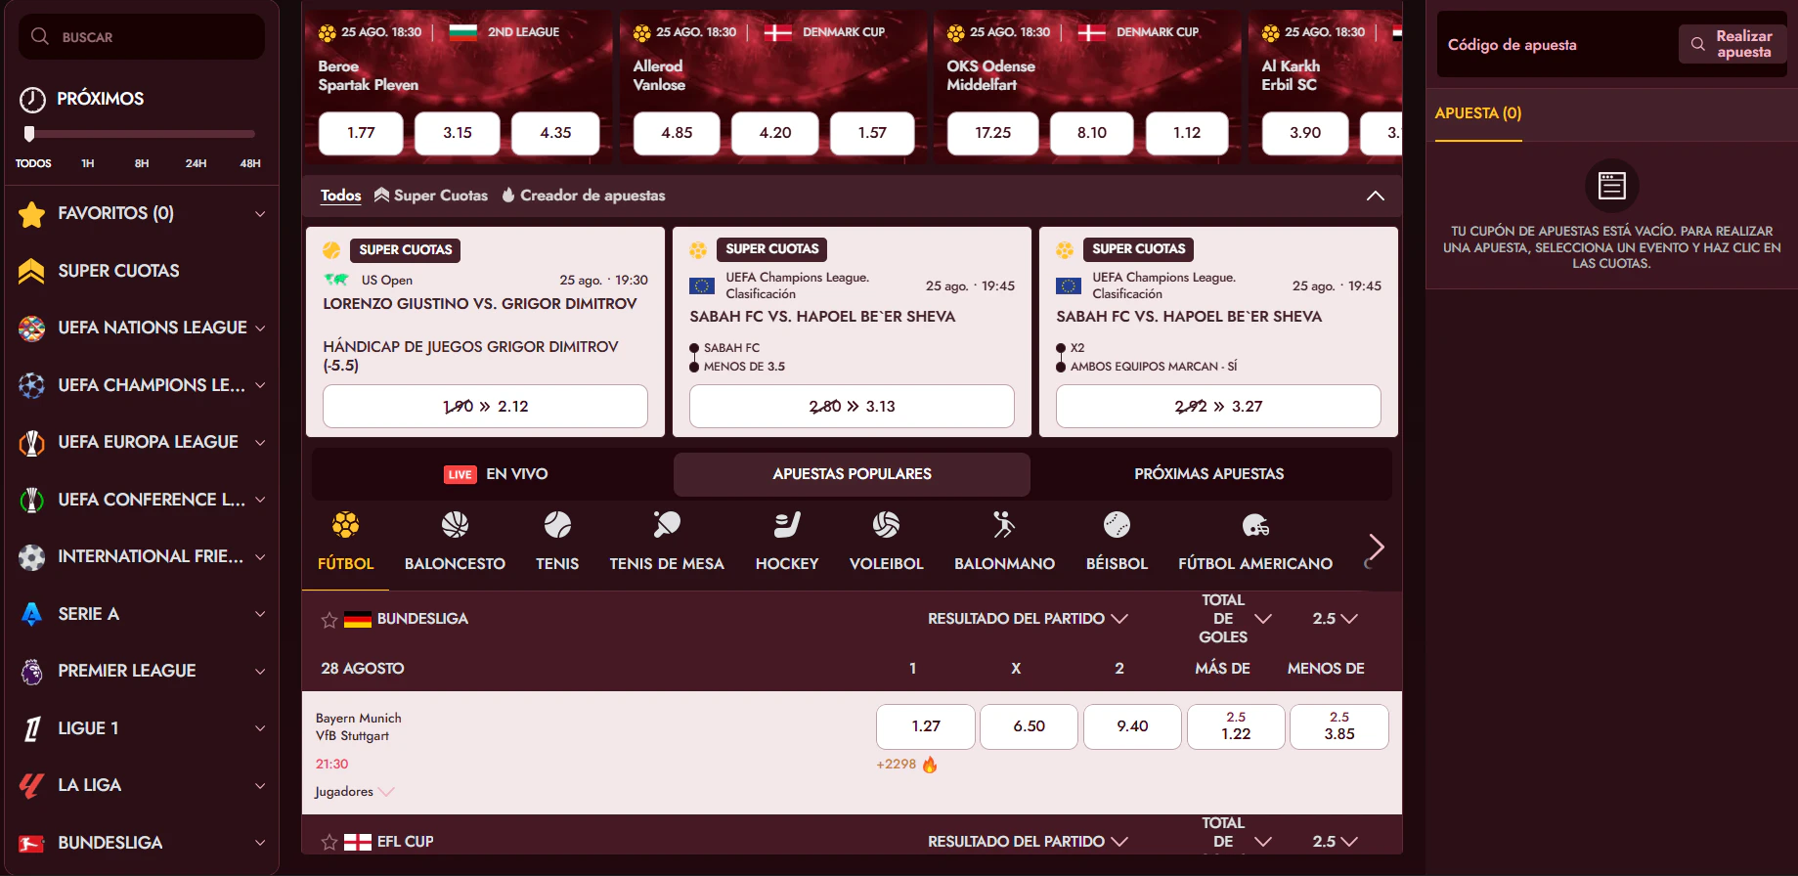This screenshot has height=876, width=1798.
Task: Choose the Baloncesto sport icon
Action: pos(455,525)
